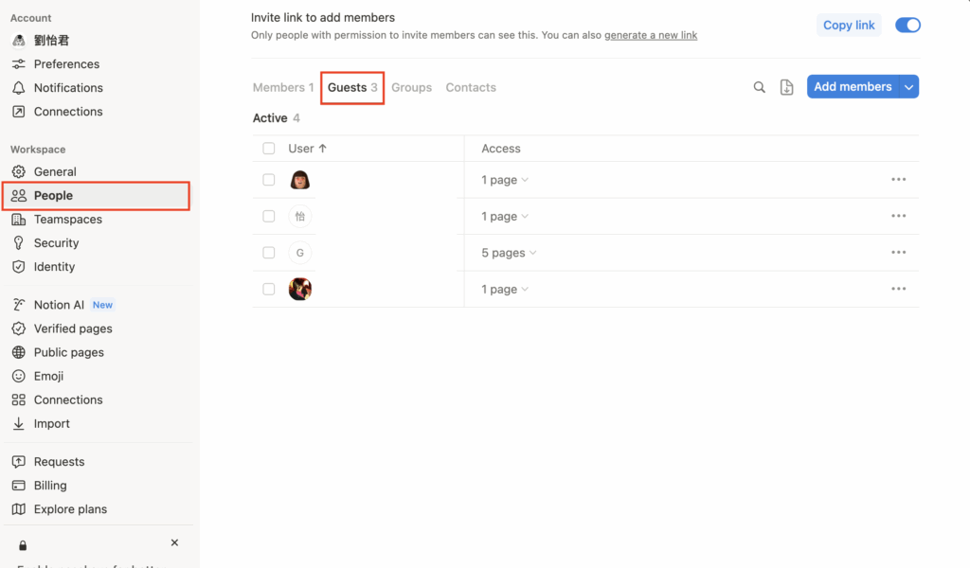Tick the checkbox for guest G row
This screenshot has width=970, height=568.
(269, 253)
